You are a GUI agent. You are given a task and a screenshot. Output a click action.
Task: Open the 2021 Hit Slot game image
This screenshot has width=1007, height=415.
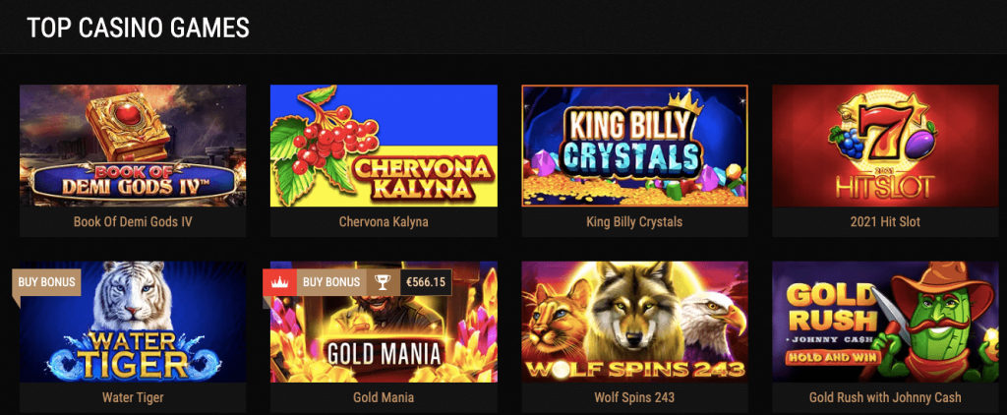click(x=885, y=146)
